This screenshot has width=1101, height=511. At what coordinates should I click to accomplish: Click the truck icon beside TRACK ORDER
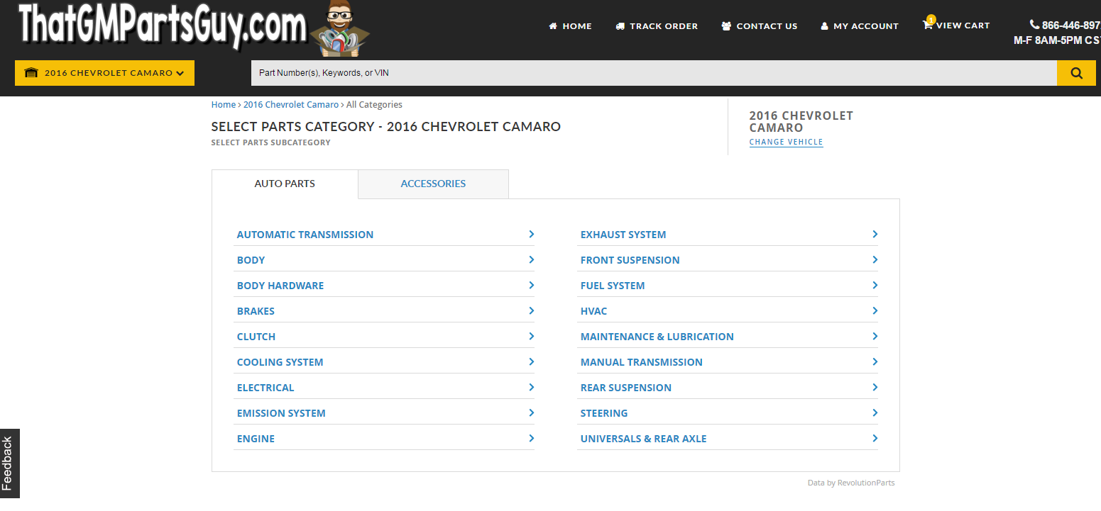[620, 26]
